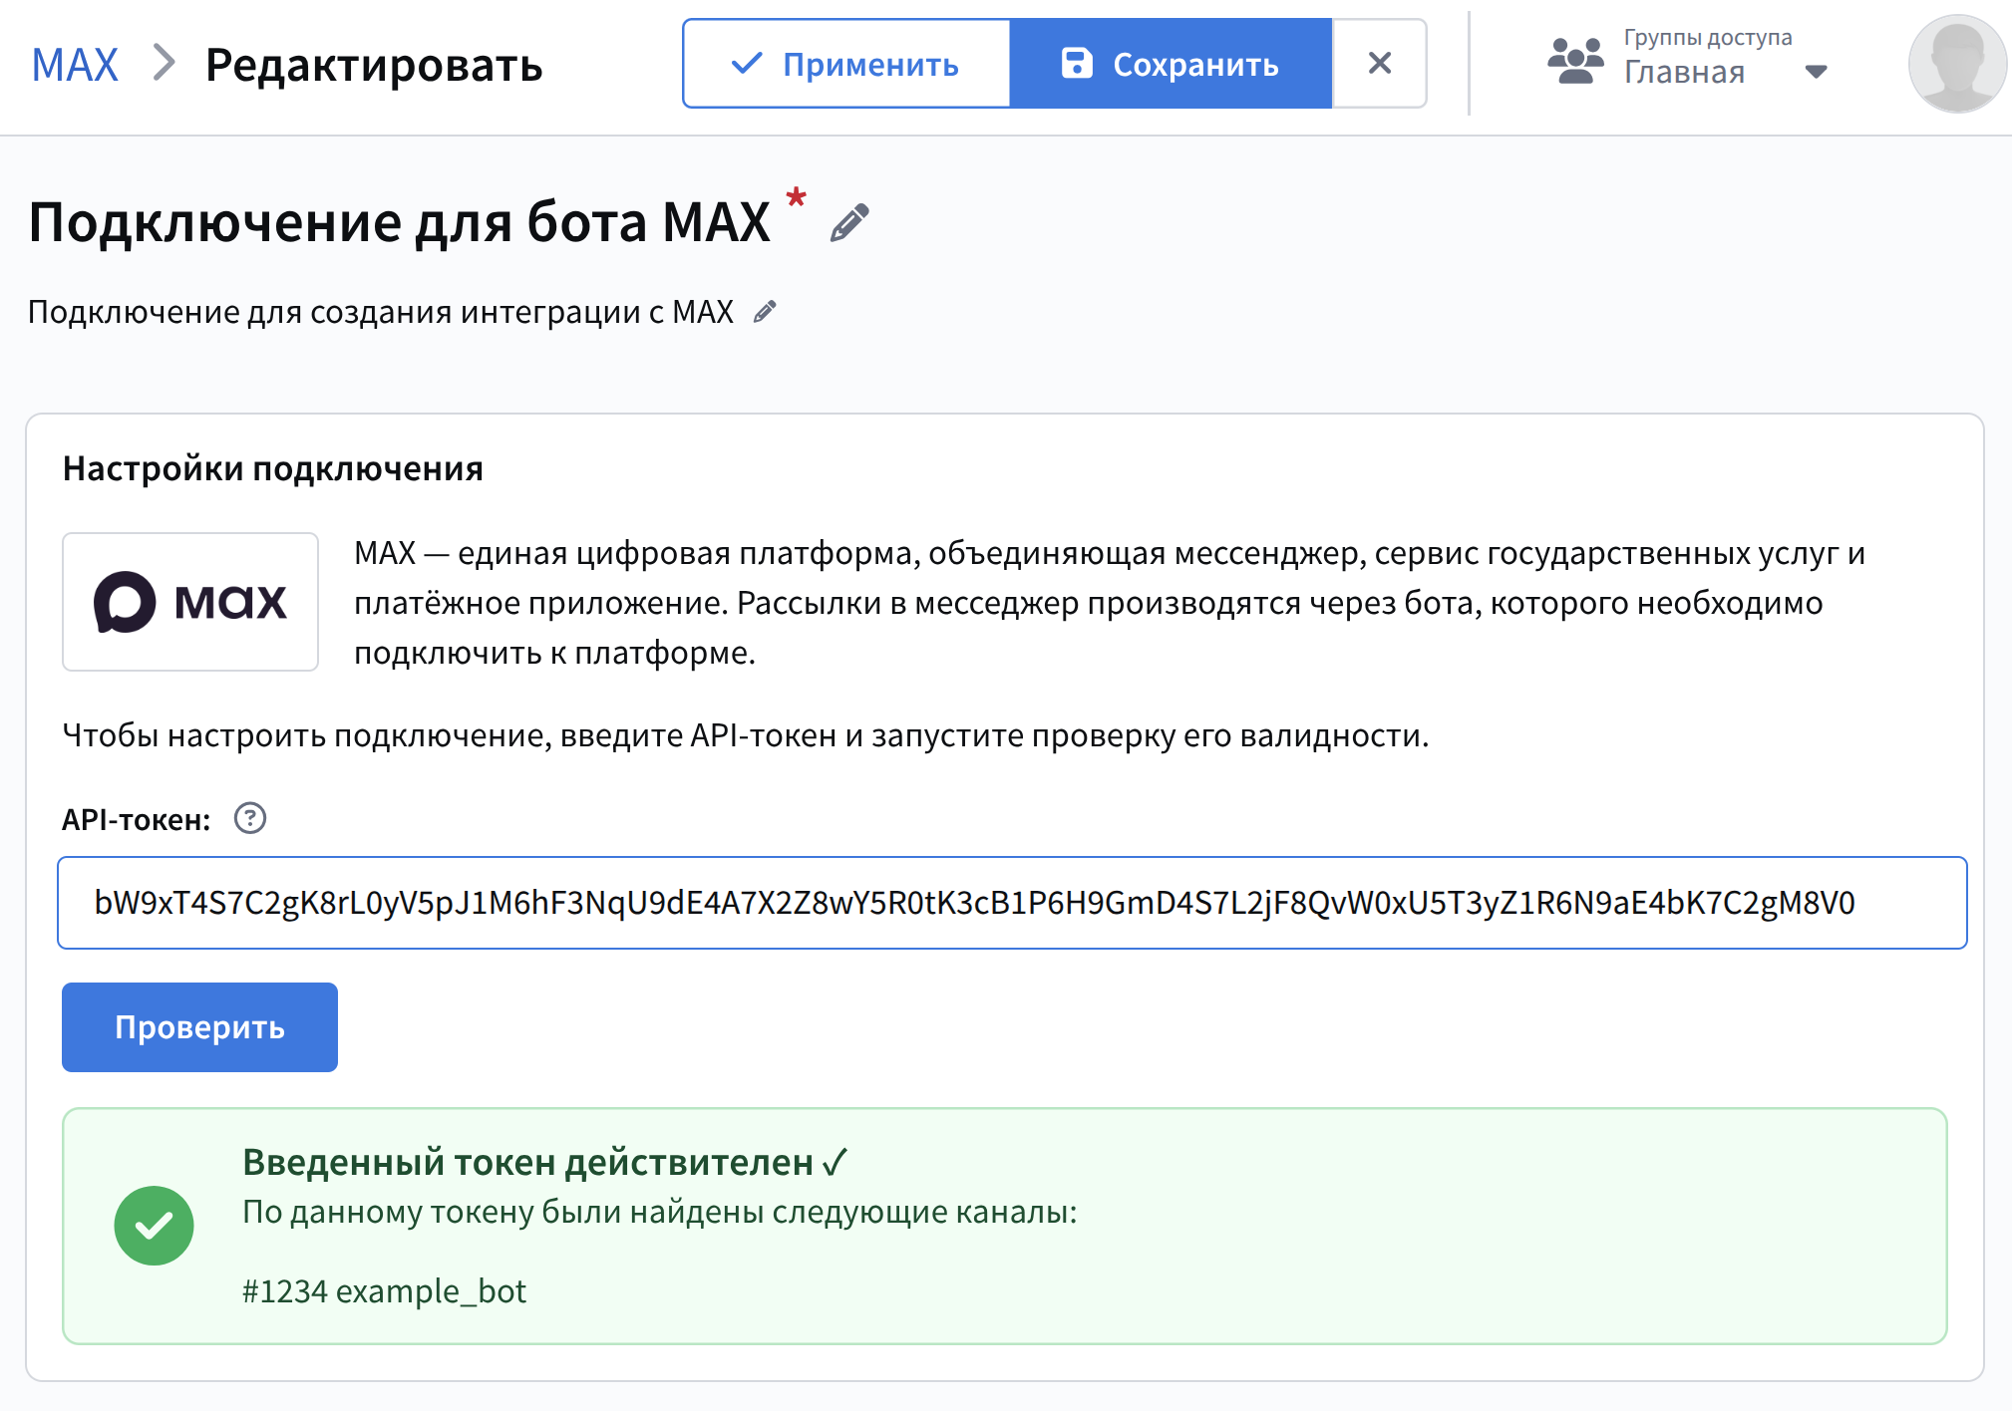Viewport: 2012px width, 1411px height.
Task: Open the Группы доступа dropdown arrow
Action: coord(1816,72)
